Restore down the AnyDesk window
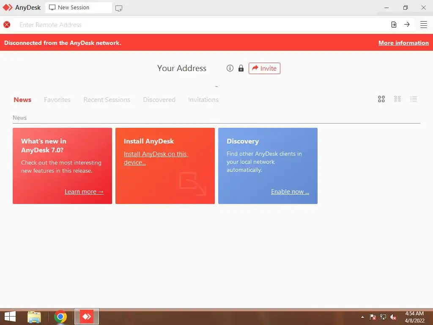Screen dimensions: 433x325 [x=406, y=8]
